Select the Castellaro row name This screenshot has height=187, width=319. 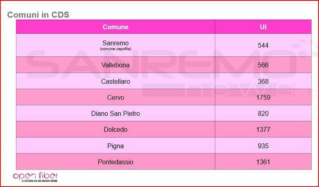point(116,82)
